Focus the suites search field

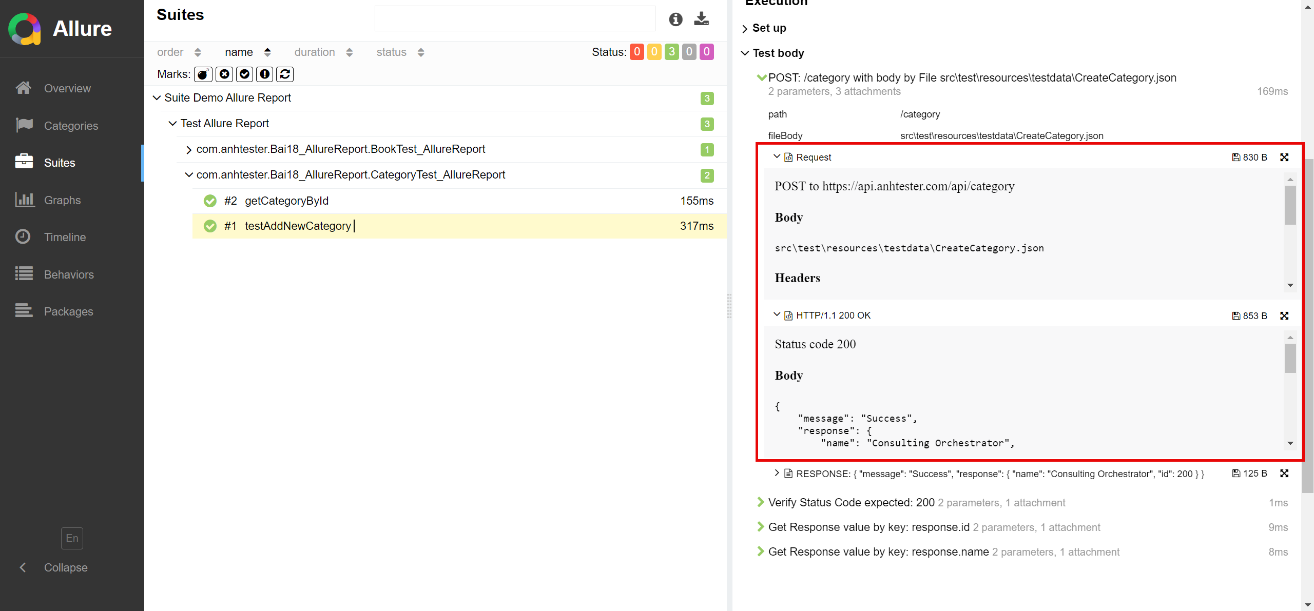point(515,19)
